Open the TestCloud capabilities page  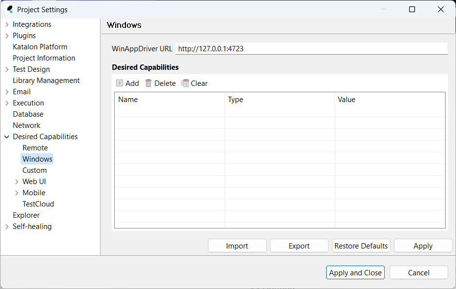point(38,204)
